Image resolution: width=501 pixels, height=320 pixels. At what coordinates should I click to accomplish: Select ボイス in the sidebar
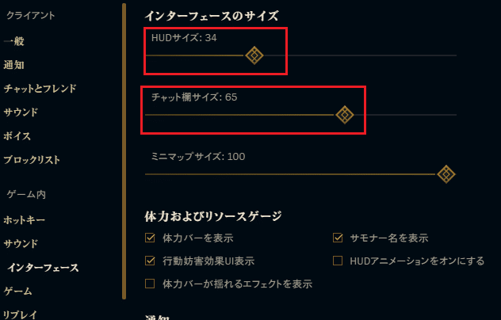tap(16, 136)
